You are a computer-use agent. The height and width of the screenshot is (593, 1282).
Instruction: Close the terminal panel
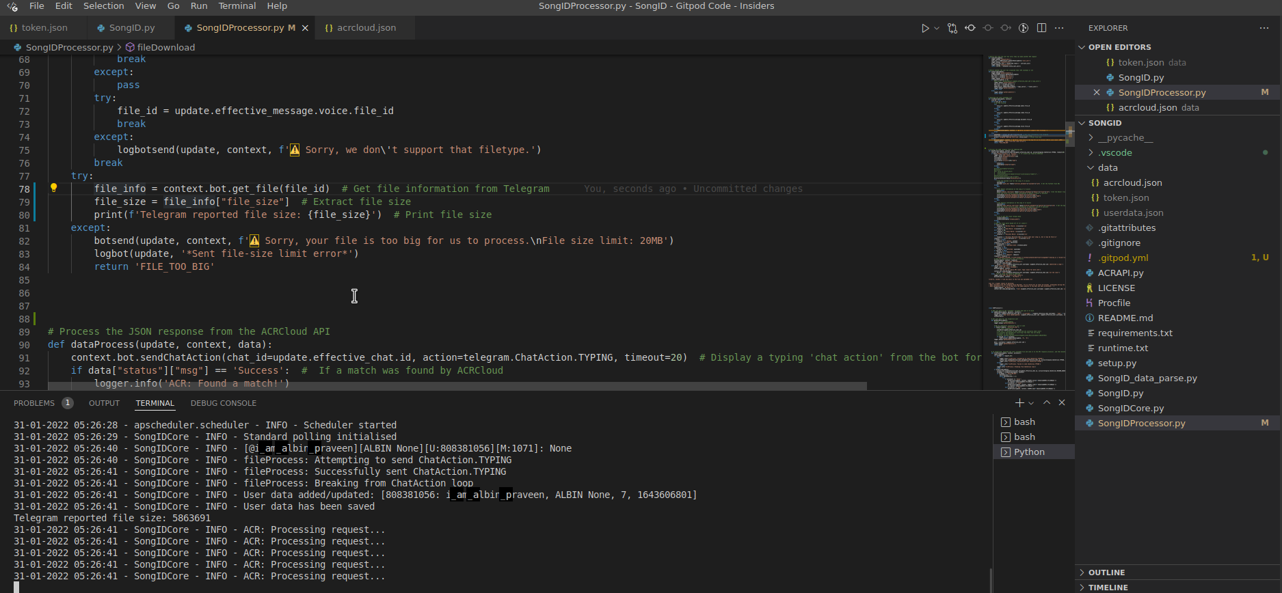click(x=1062, y=403)
